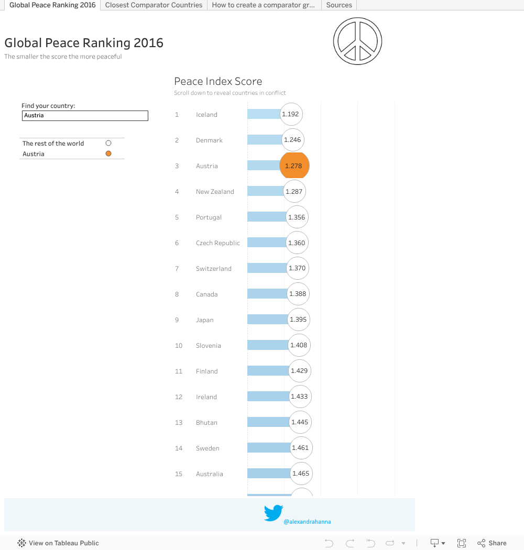Open the Sources tab

tap(339, 5)
